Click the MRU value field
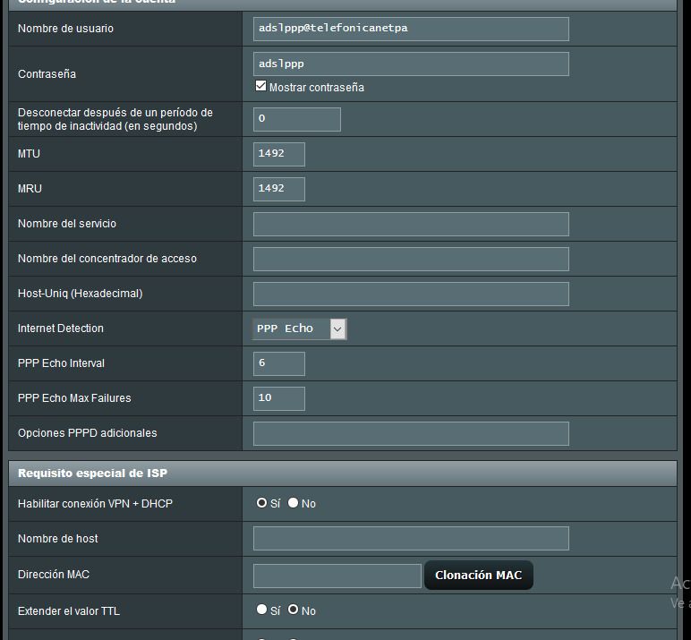The image size is (691, 640). click(279, 189)
